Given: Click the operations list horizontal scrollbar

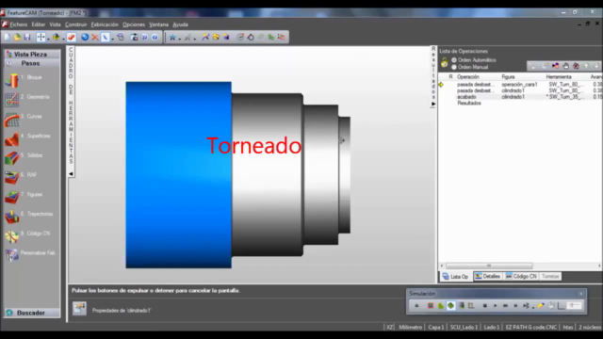Looking at the screenshot, I should click(489, 266).
